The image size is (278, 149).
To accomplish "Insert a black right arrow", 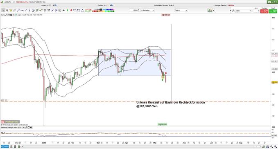I will pos(63,10).
